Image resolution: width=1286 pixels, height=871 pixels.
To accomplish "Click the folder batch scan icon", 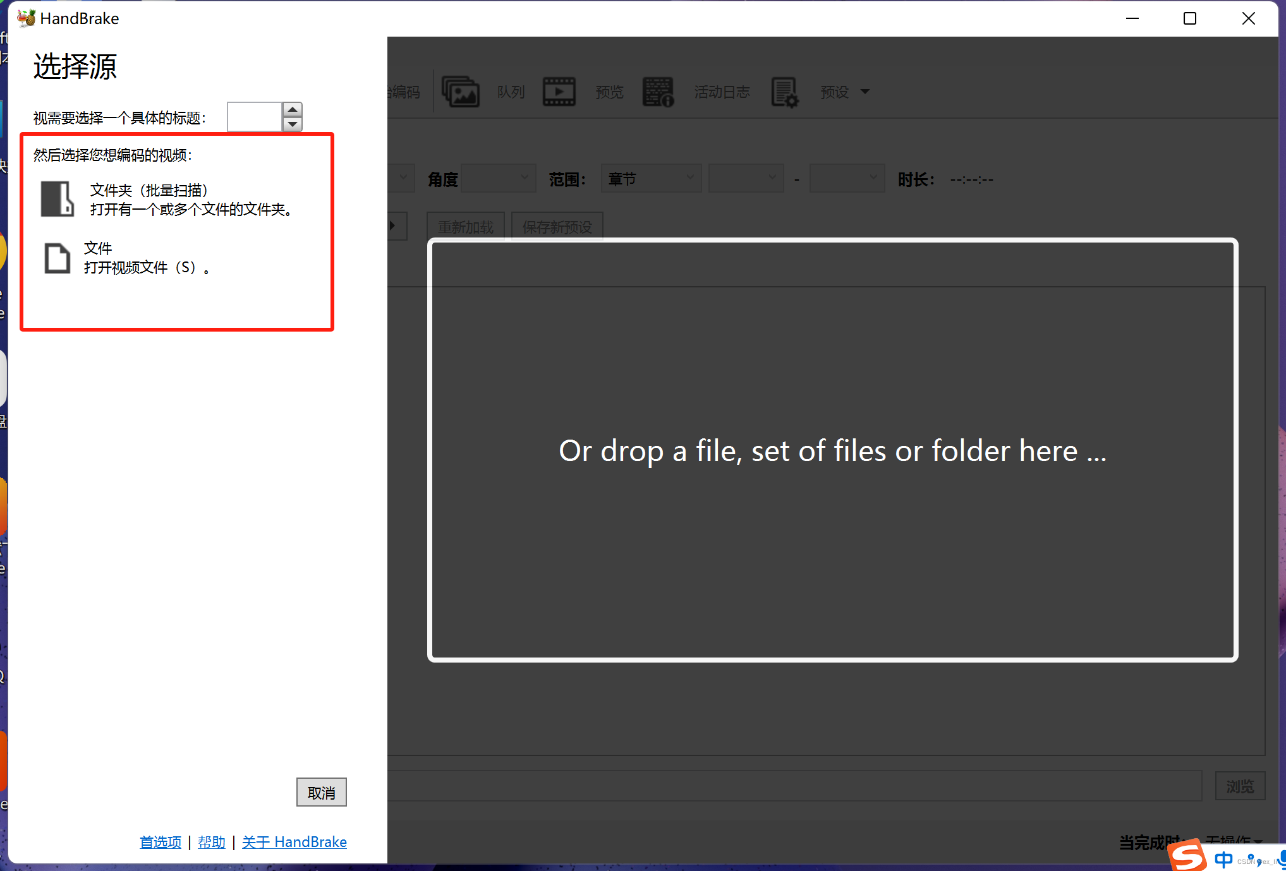I will (58, 199).
